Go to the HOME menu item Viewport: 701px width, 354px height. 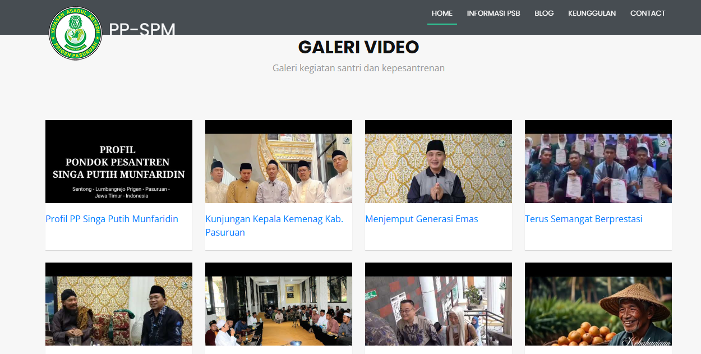click(x=442, y=13)
